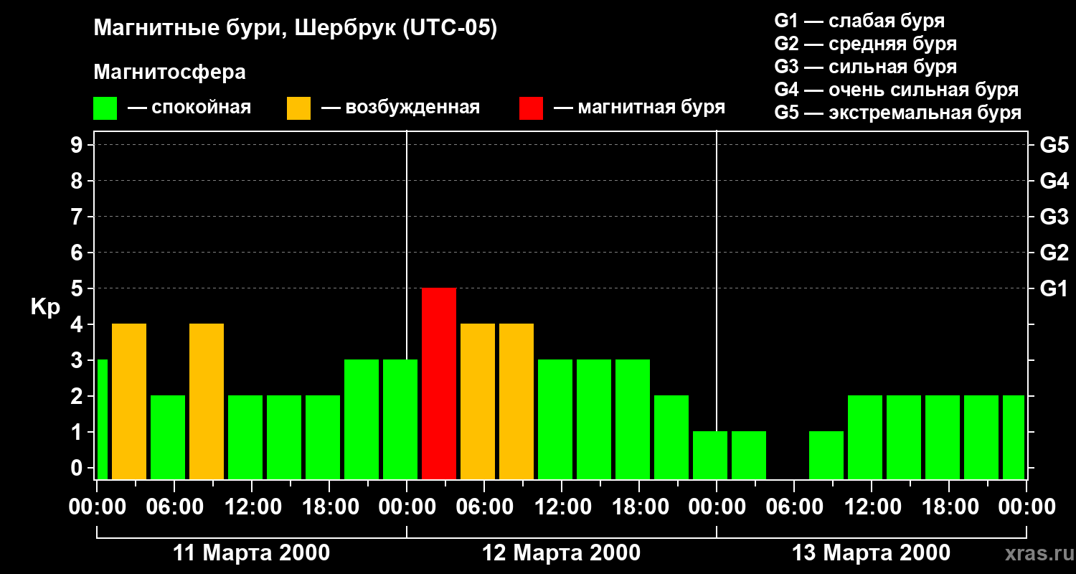Click the '12 Марта 2000' date label
The image size is (1076, 574).
[562, 553]
